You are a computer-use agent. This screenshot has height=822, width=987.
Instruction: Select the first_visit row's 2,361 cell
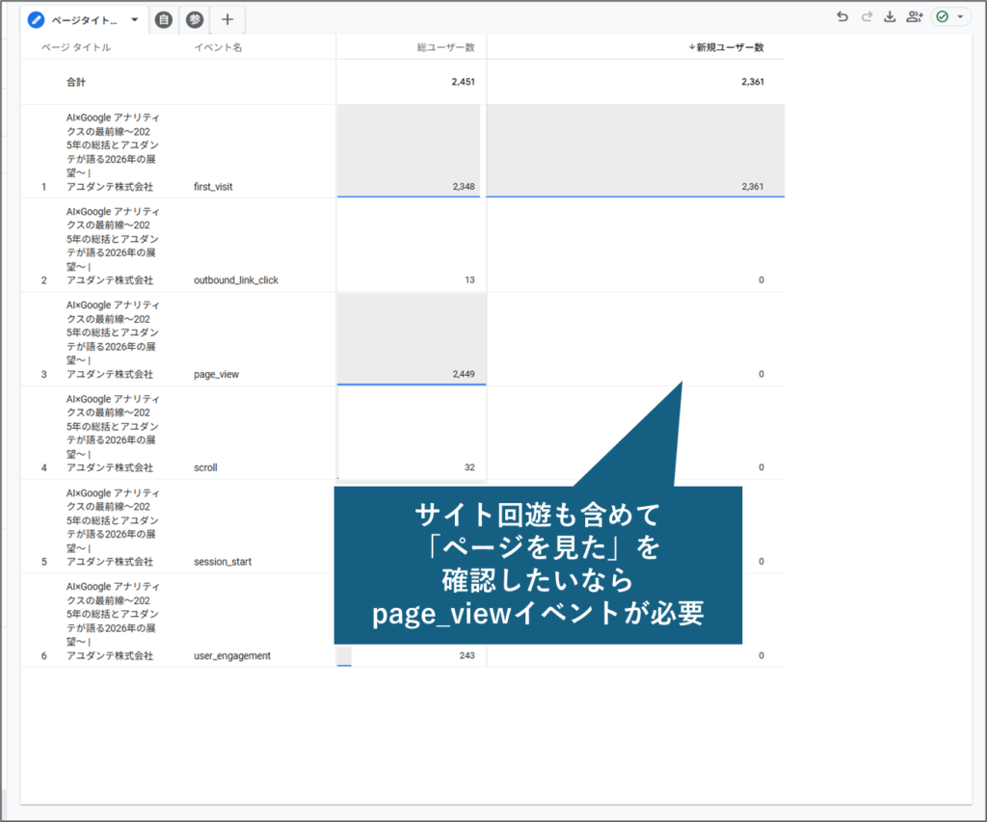pos(635,186)
